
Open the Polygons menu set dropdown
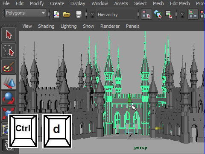[26, 13]
